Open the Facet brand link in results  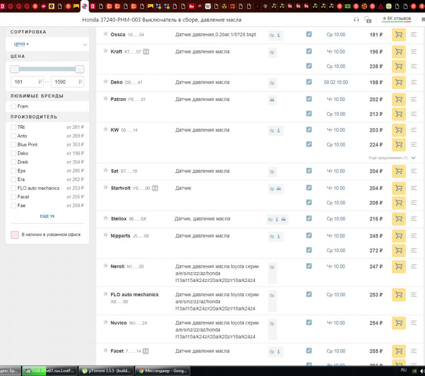point(117,351)
